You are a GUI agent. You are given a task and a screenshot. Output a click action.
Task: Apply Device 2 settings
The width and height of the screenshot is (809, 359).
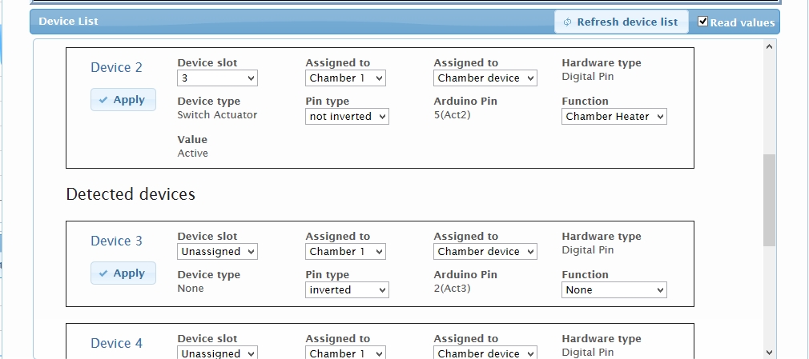pos(123,100)
